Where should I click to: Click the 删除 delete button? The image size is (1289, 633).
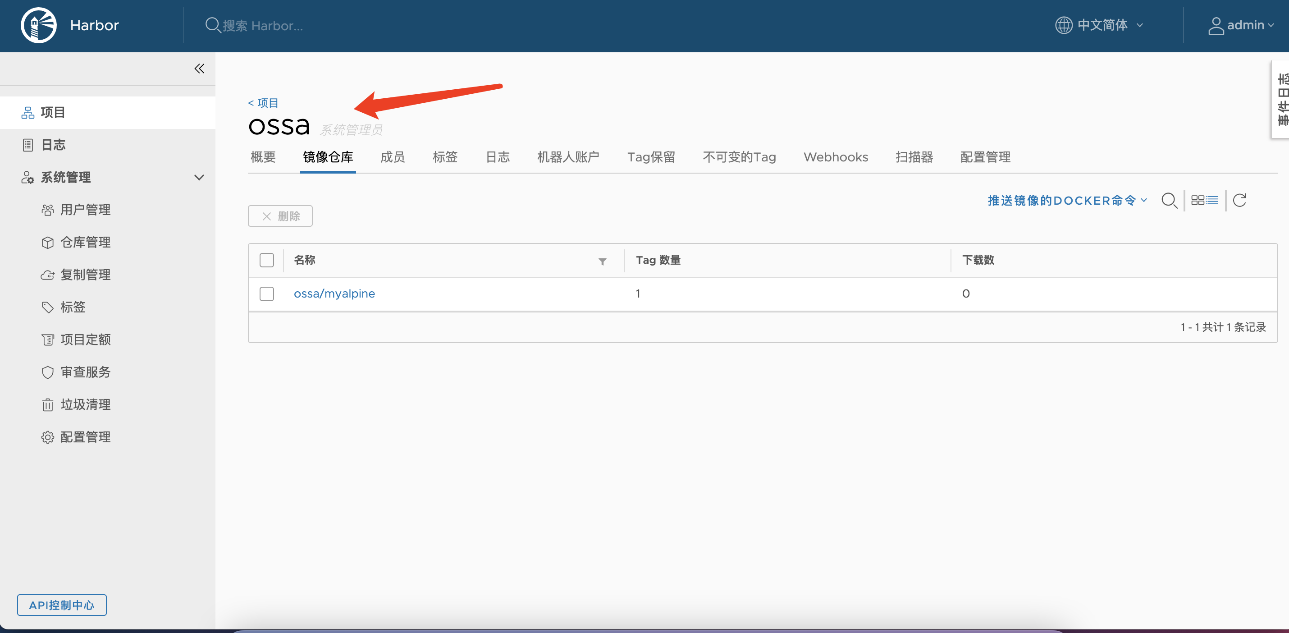click(x=280, y=216)
